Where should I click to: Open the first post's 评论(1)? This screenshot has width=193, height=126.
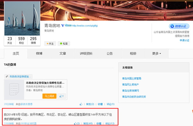pos(111,104)
